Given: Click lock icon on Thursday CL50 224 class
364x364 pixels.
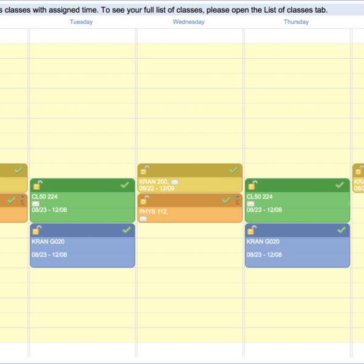Looking at the screenshot, I should point(252,185).
